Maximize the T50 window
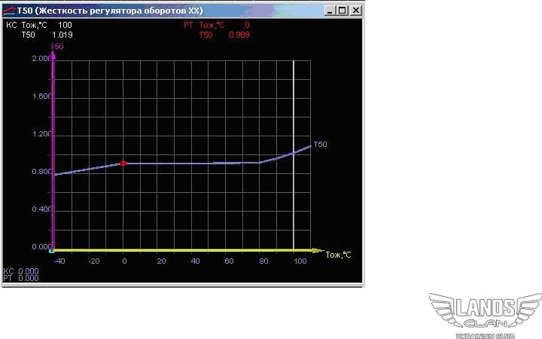This screenshot has width=542, height=339. [x=343, y=11]
